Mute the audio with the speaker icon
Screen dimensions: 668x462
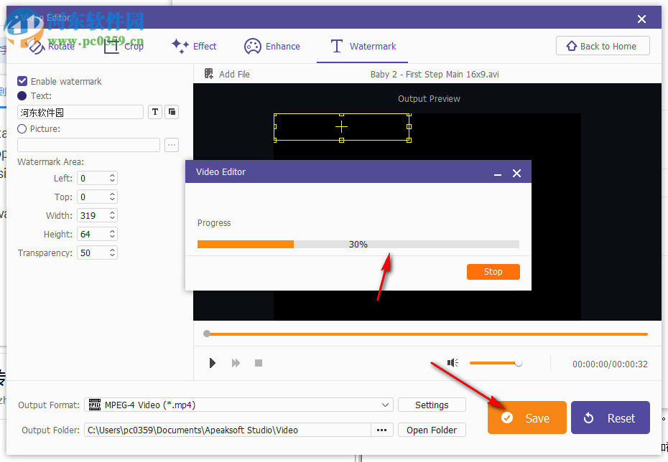453,363
